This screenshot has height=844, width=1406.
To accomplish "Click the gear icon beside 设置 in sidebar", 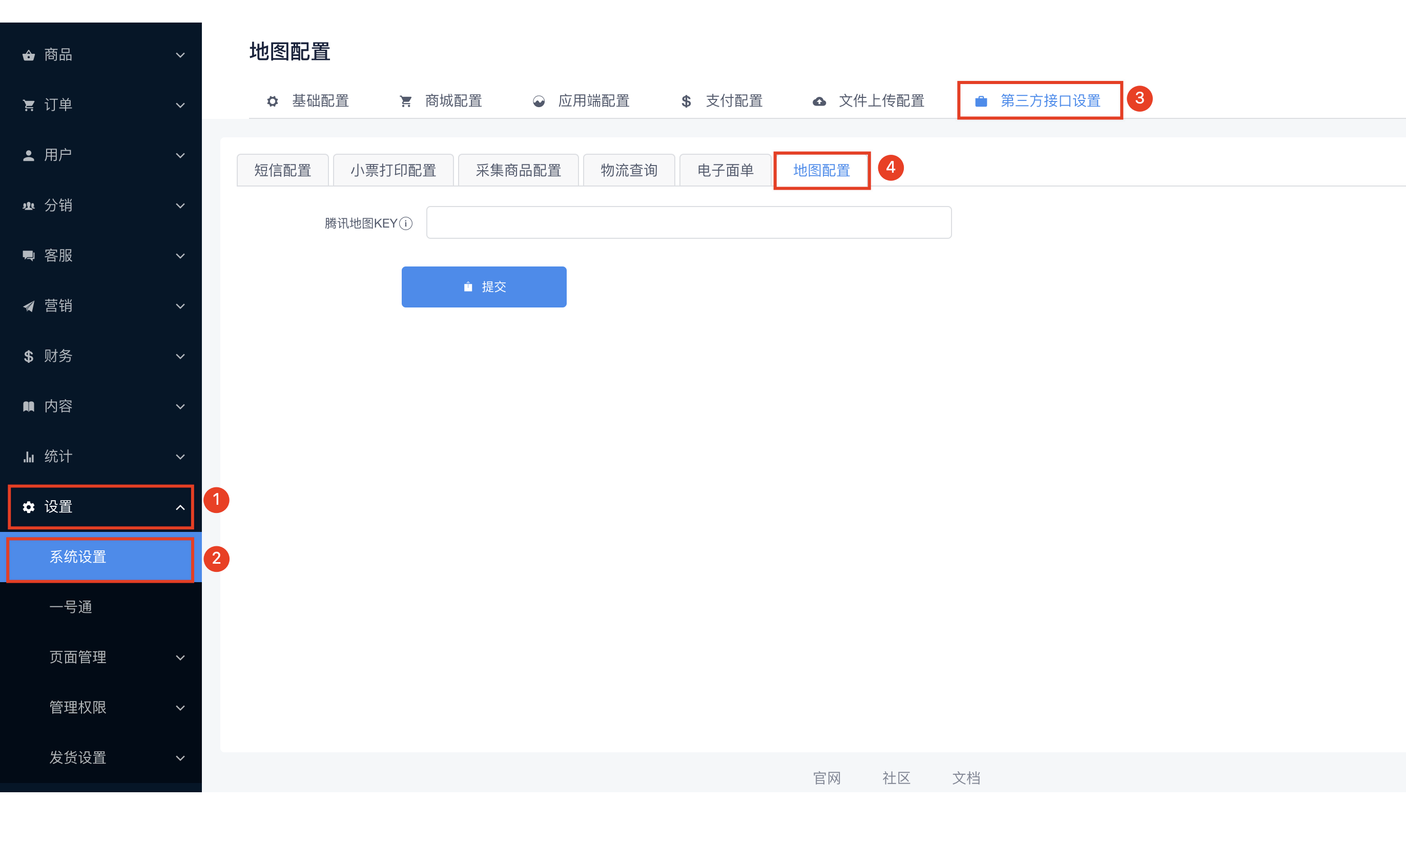I will click(x=28, y=507).
